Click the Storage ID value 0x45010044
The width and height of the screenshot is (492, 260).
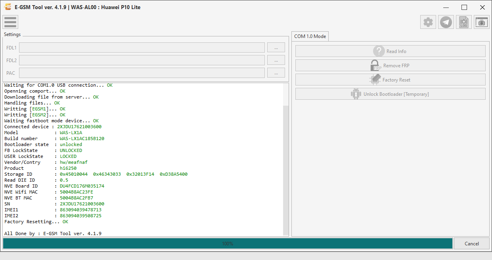(x=74, y=174)
